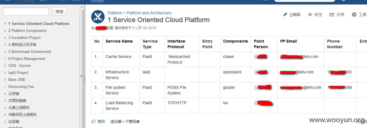
Task: Click the '关注' watch label
Action: [x=318, y=15]
